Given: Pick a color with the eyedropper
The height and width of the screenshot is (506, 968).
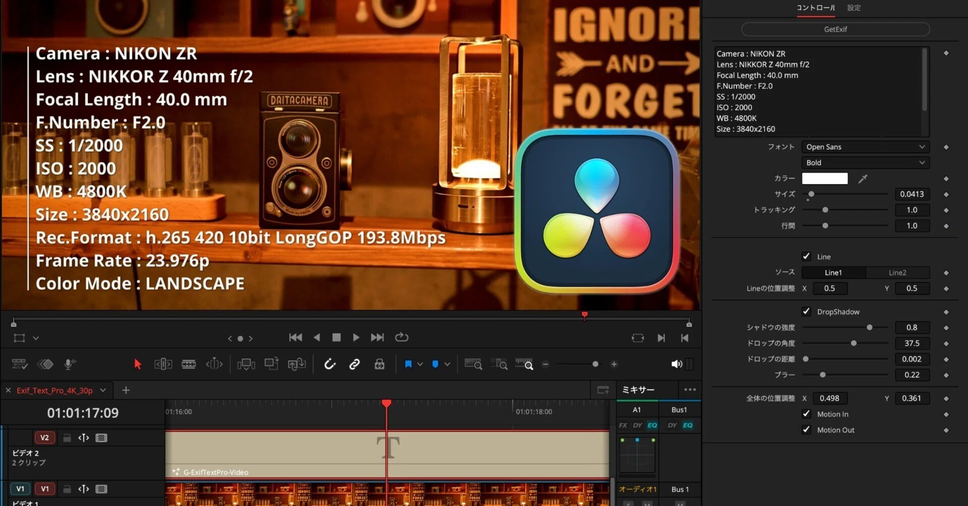Looking at the screenshot, I should point(863,179).
